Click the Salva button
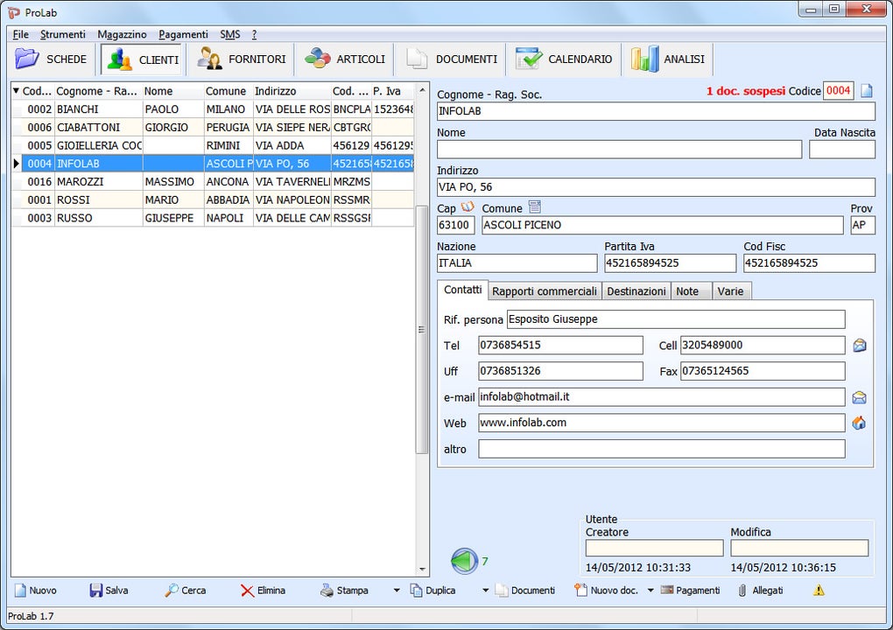Screen dimensions: 893x630 pyautogui.click(x=109, y=591)
